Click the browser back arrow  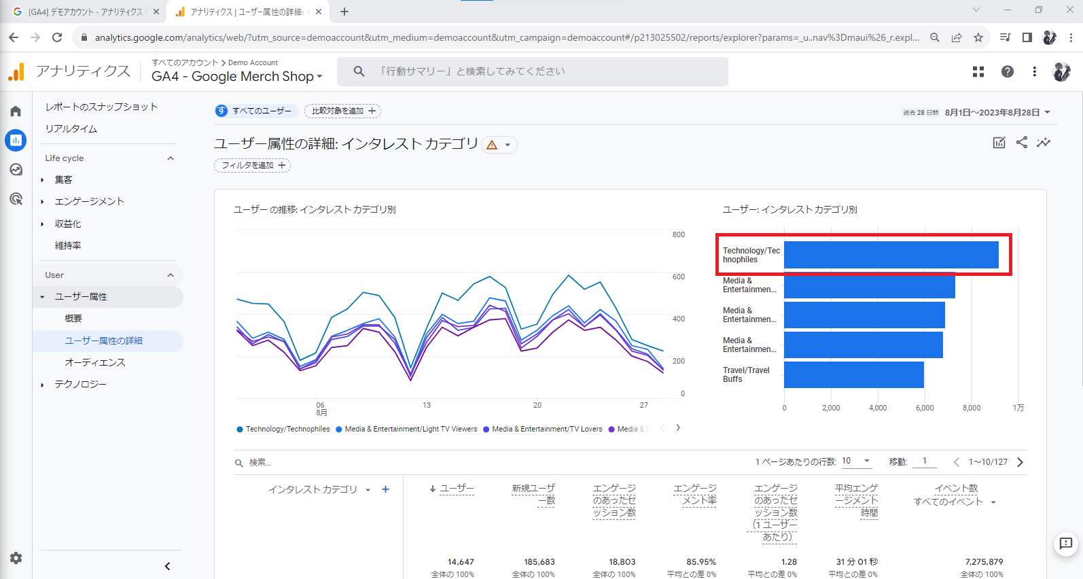[14, 37]
